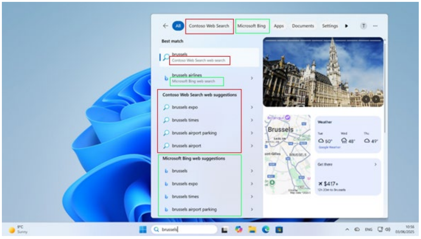Select the All filter pill
The height and width of the screenshot is (239, 421).
178,26
